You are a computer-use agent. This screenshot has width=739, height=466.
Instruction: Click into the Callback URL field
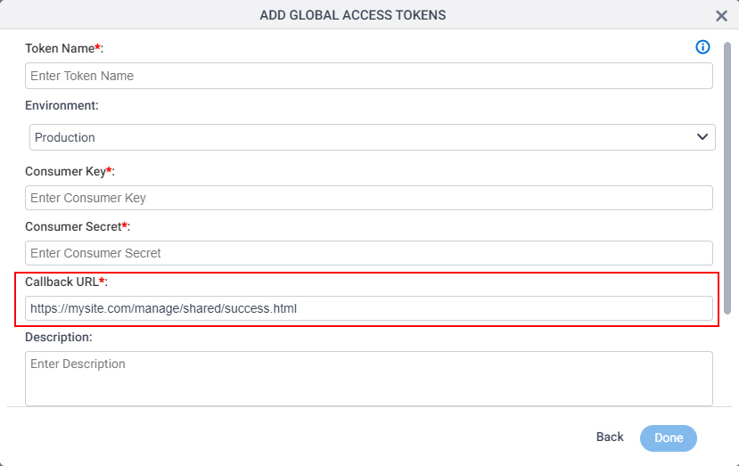click(368, 308)
